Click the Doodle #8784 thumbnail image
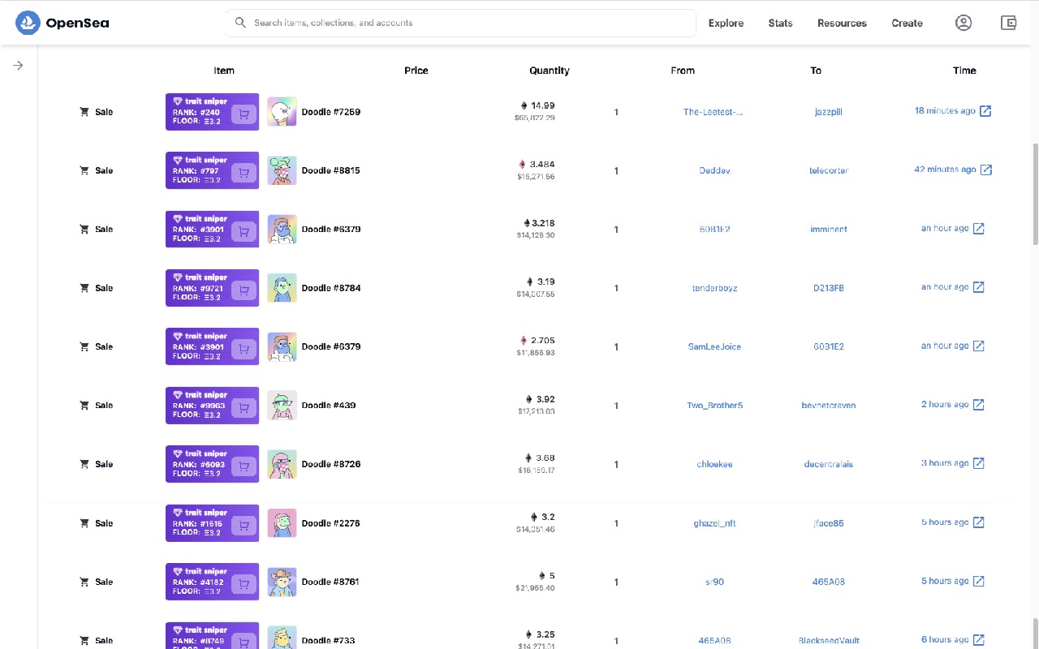Viewport: 1039px width, 649px height. (x=282, y=288)
